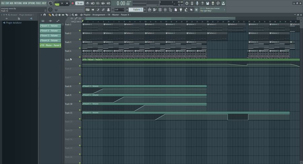Mute Track 1 using its green dot
303x164 pixels.
click(x=79, y=31)
